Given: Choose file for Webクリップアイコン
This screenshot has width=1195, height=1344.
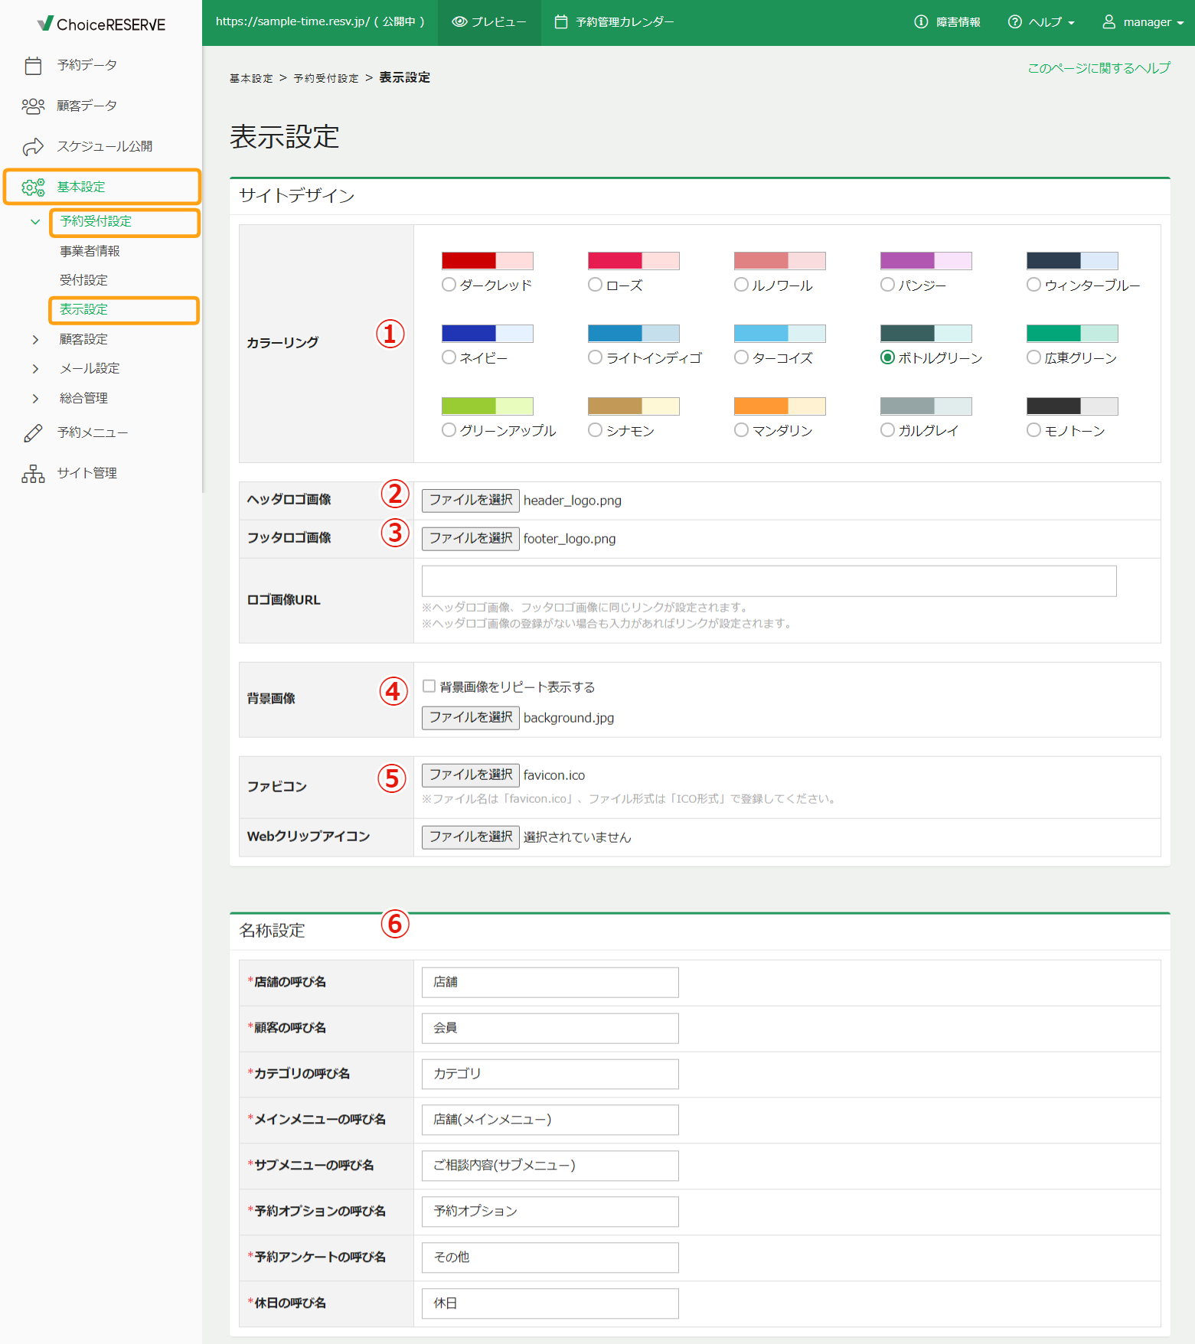Looking at the screenshot, I should click(471, 837).
